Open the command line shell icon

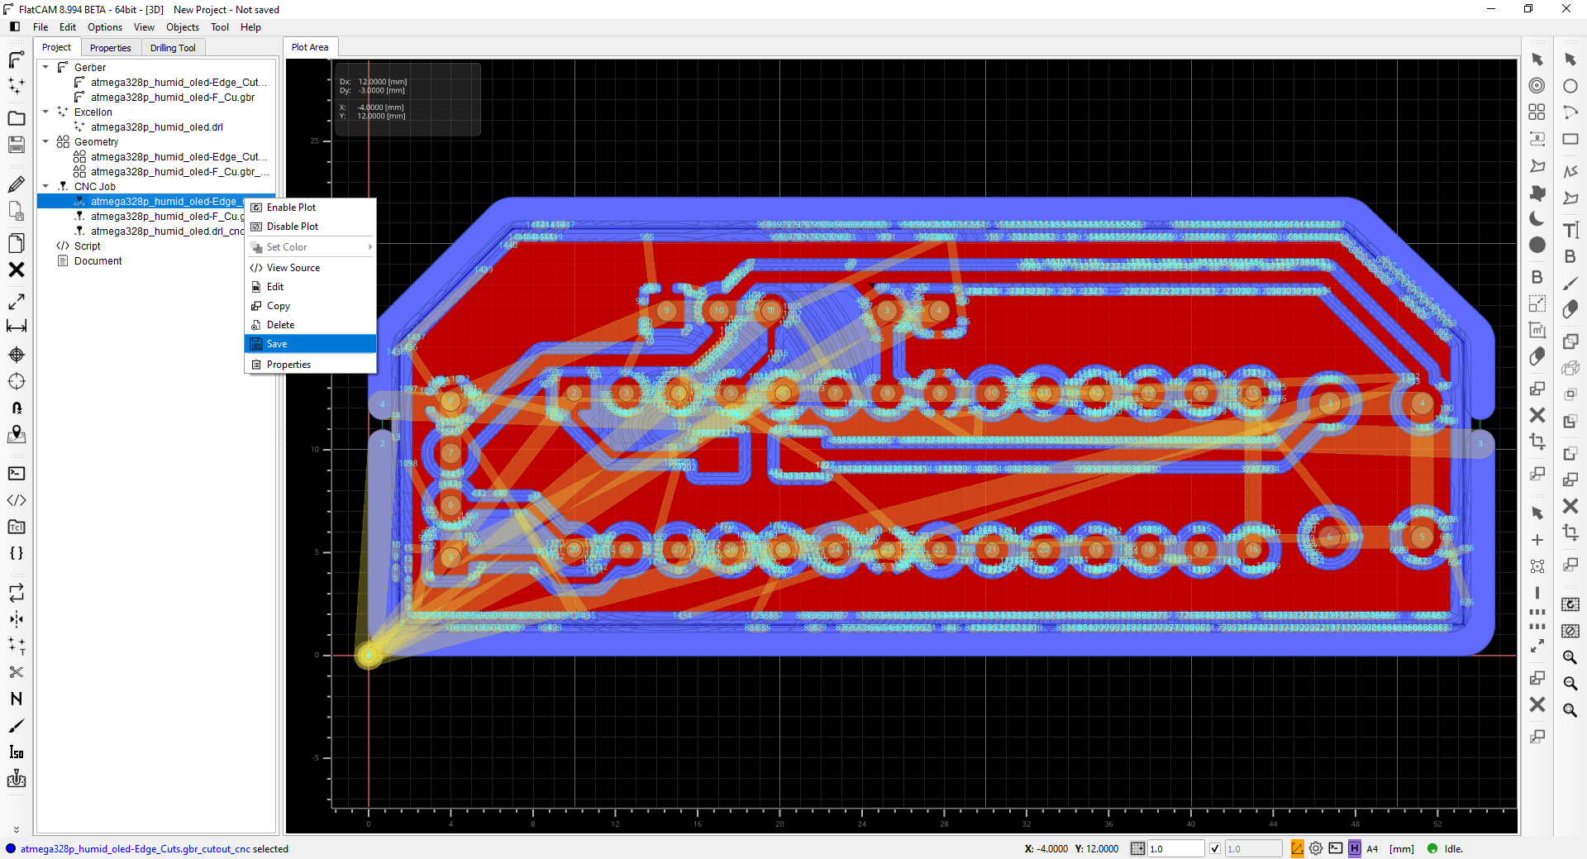click(x=17, y=474)
